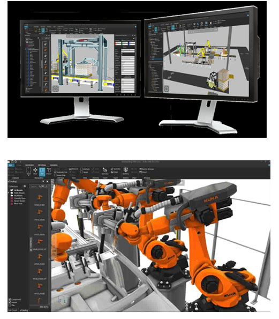Viewport: 279px width, 319px height.
Task: Select the Move manipulation tool in the ribbon
Action: point(35,172)
